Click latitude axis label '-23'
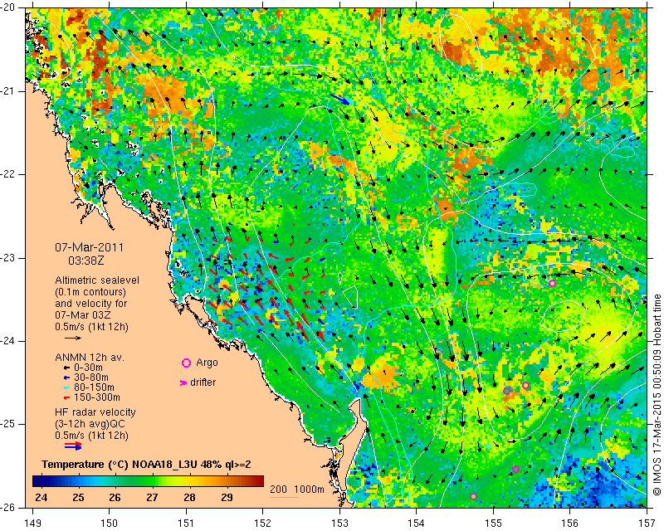 9,258
